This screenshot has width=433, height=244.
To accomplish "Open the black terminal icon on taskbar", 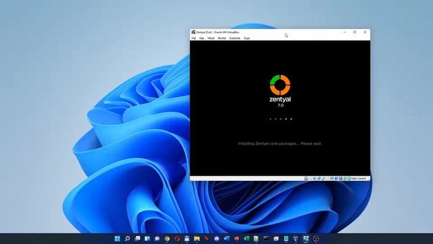I will click(266, 239).
